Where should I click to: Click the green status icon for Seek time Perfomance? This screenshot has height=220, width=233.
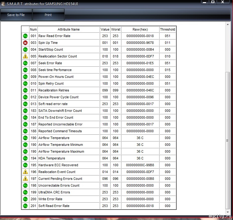point(25,70)
